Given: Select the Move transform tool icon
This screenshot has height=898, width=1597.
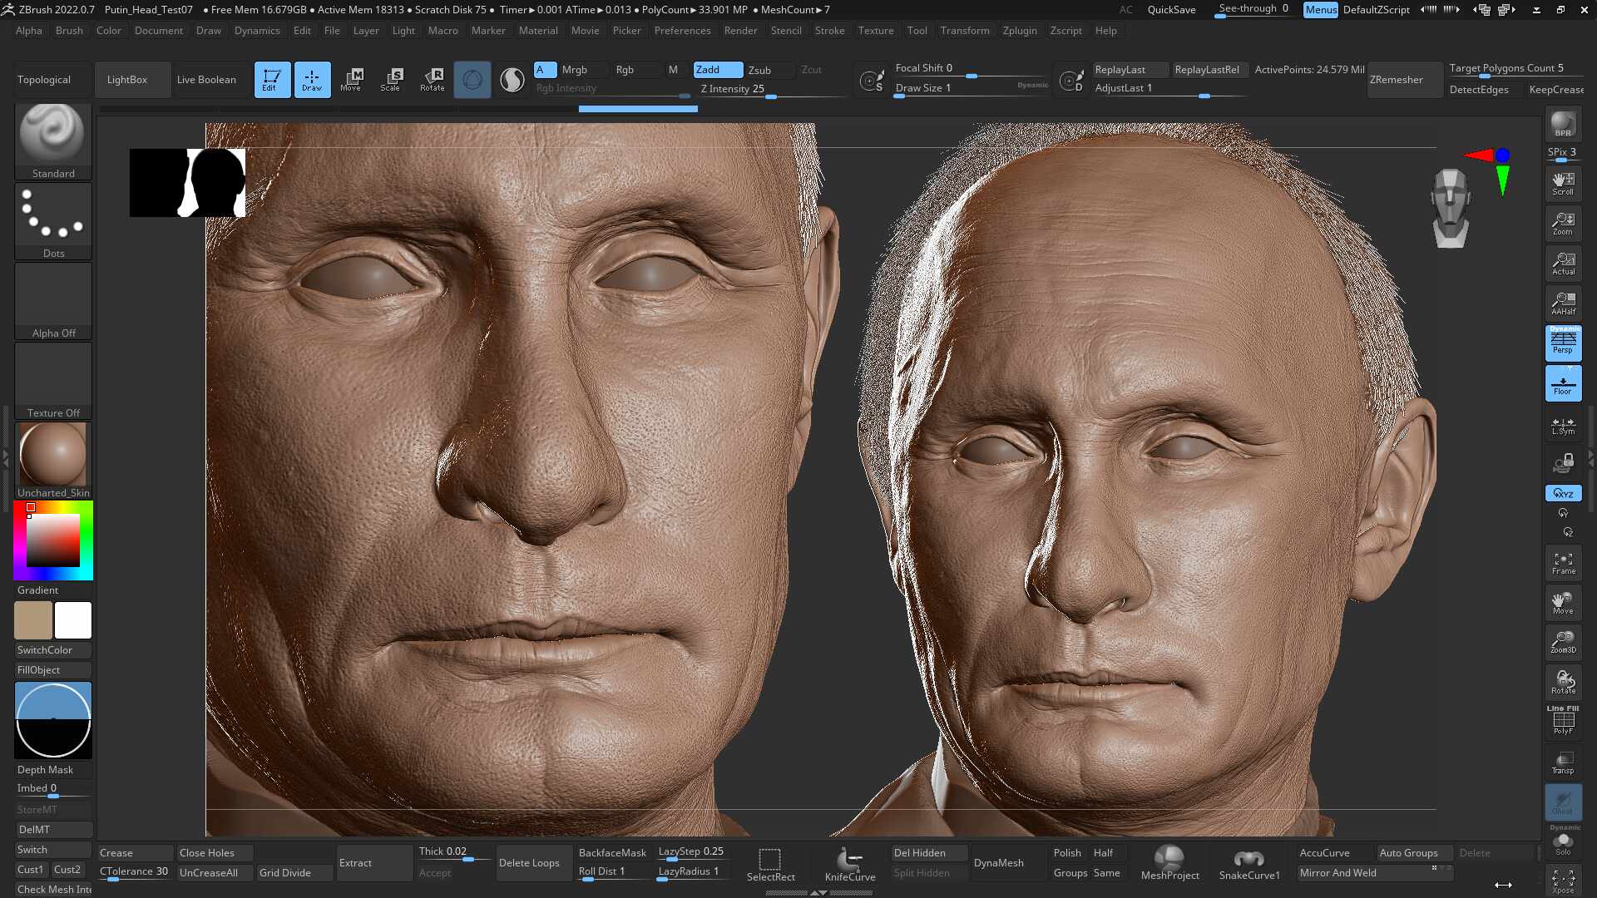Looking at the screenshot, I should click(351, 80).
